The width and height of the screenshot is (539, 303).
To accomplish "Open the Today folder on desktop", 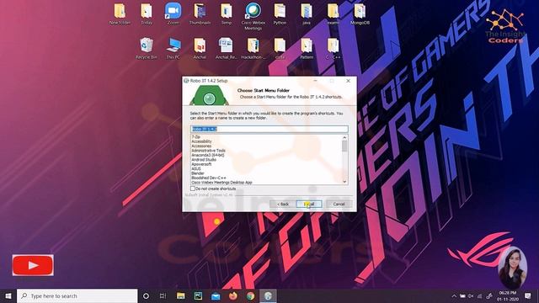I will click(x=147, y=13).
